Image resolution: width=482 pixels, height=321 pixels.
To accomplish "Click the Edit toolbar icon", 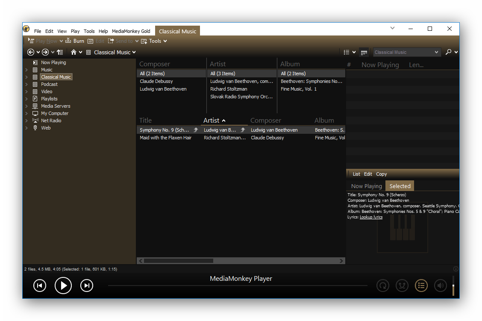I will [x=91, y=41].
